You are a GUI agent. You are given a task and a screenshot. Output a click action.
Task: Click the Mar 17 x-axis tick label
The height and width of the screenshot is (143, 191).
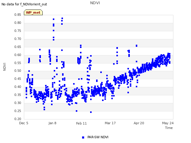(x=110, y=123)
